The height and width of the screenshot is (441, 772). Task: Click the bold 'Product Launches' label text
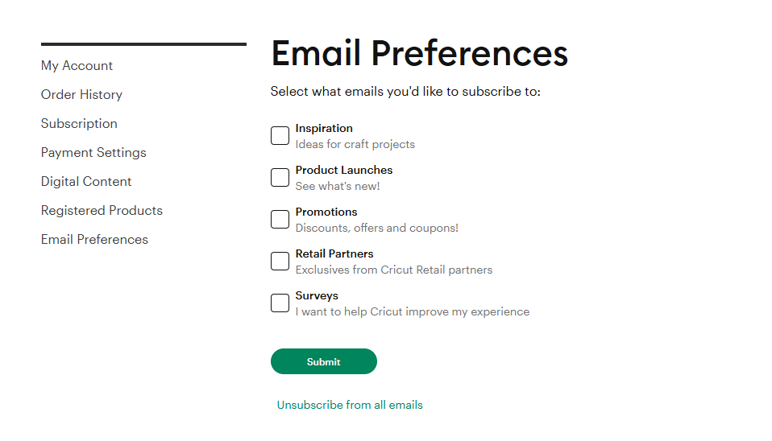tap(344, 171)
